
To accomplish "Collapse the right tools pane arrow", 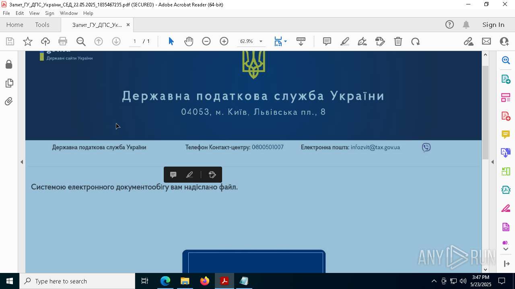I will click(492, 162).
